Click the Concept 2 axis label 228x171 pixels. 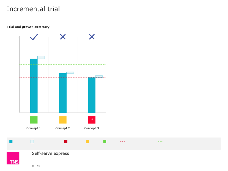tap(63, 128)
